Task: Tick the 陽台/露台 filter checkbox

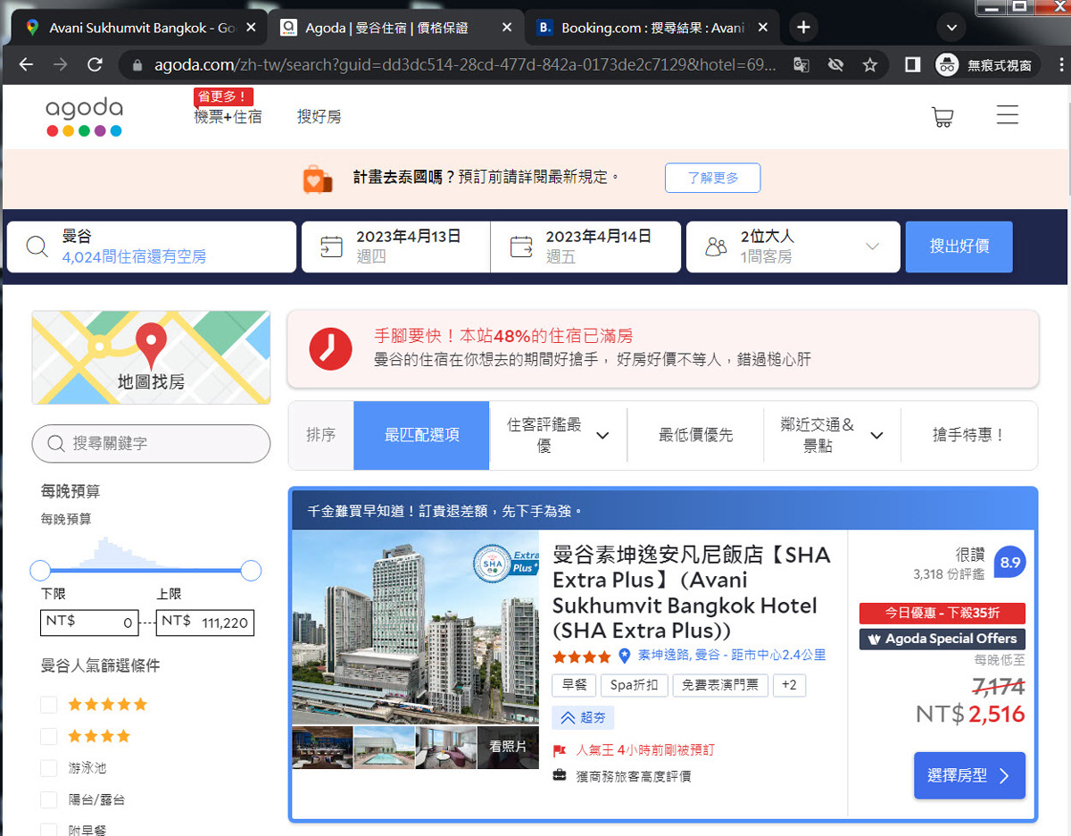Action: (x=48, y=799)
